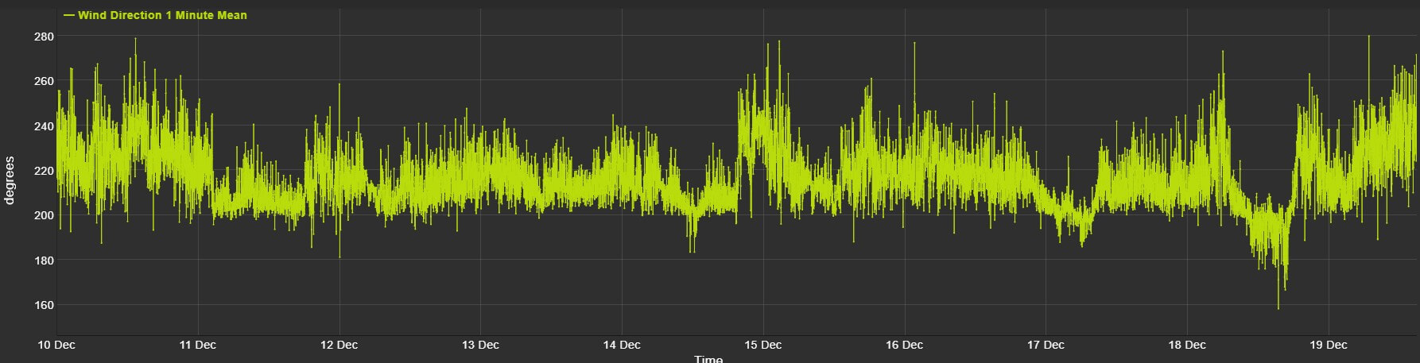Image resolution: width=1420 pixels, height=363 pixels.
Task: Select the 15 Dec date tick label
Action: click(x=762, y=345)
